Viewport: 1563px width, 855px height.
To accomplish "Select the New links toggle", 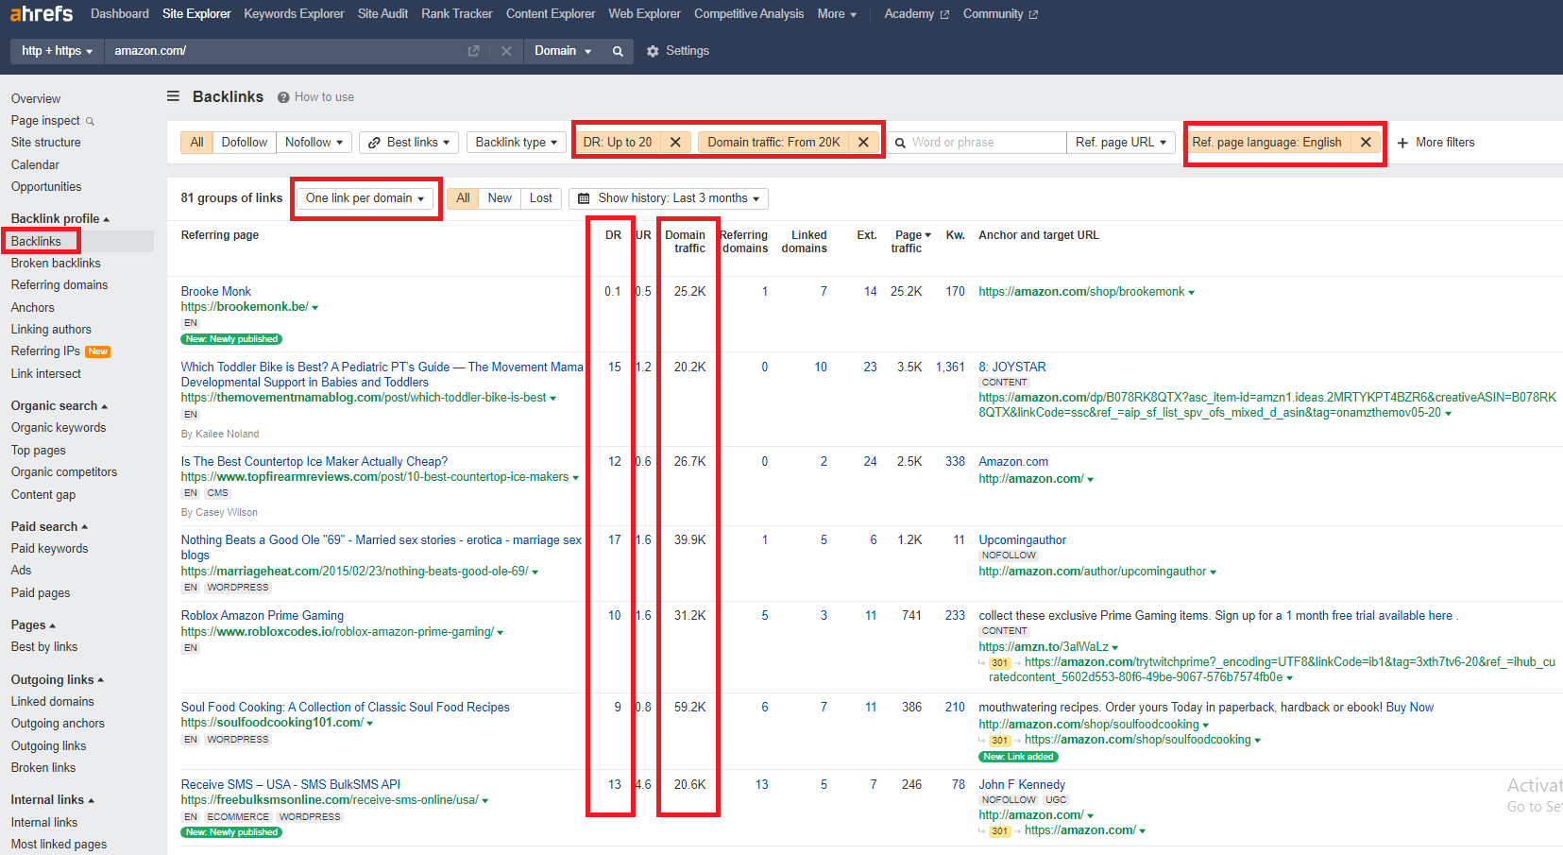I will 500,198.
